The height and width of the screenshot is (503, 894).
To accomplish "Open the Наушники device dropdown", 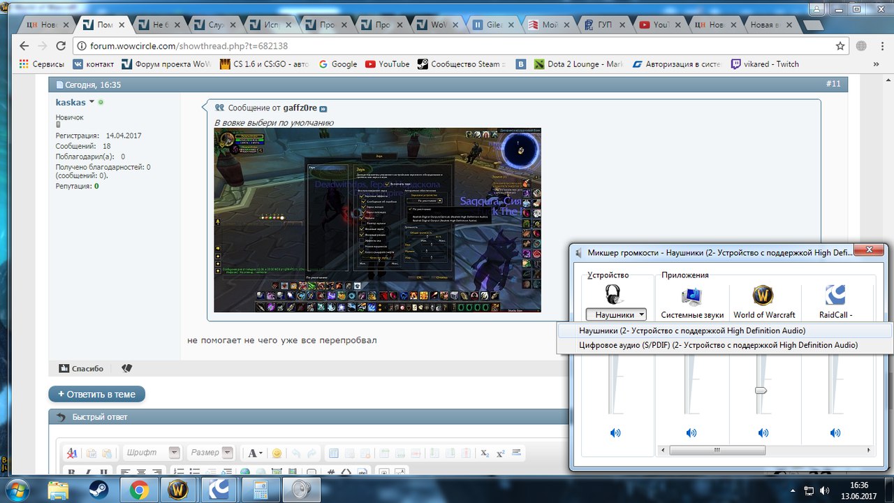I will click(x=616, y=315).
